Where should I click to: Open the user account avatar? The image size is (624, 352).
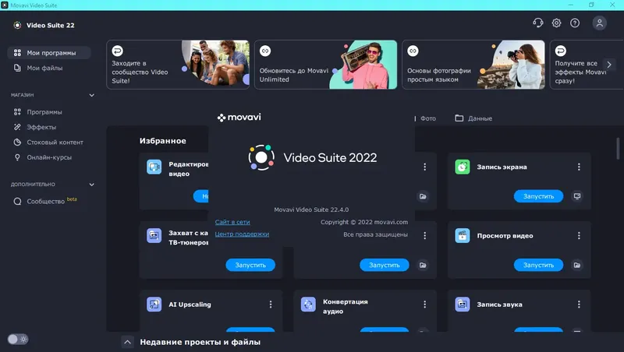[599, 23]
